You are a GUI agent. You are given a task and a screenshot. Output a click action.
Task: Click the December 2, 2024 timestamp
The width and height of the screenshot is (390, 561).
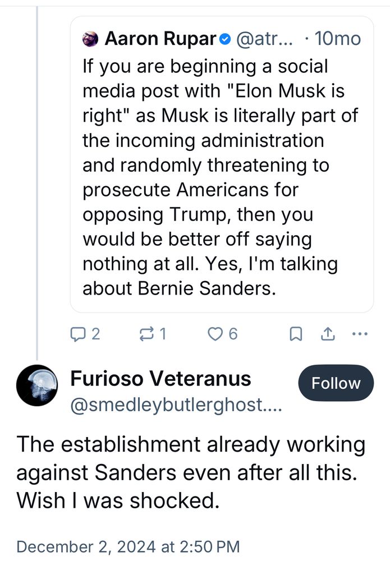click(x=128, y=546)
